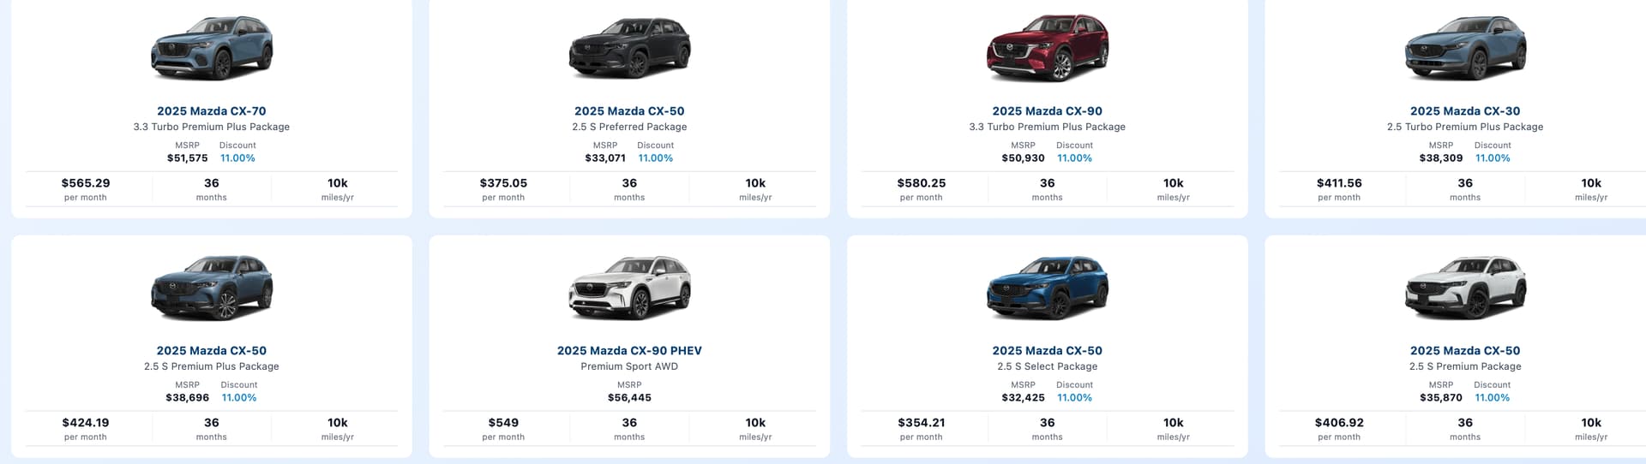Image resolution: width=1646 pixels, height=464 pixels.
Task: Select the 11.00% discount on the CX-30 card
Action: pos(1492,158)
